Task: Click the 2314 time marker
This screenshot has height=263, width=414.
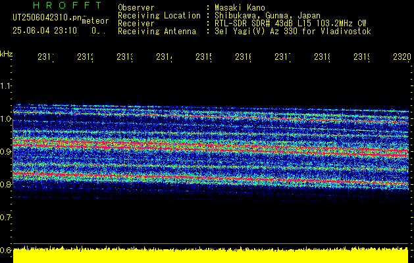Action: 165,57
